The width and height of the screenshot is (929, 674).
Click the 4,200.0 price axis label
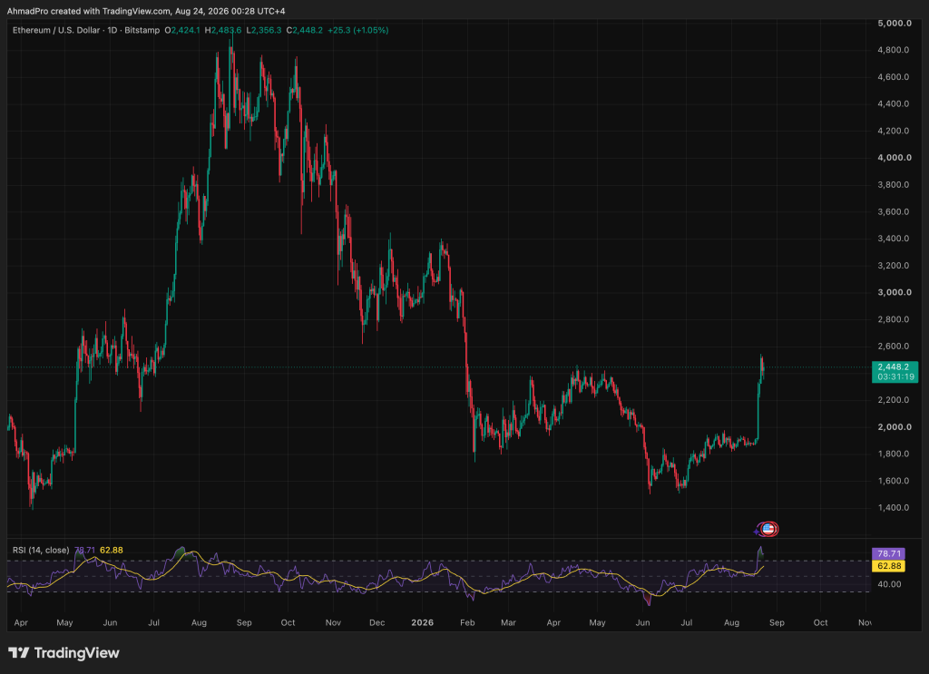[894, 131]
